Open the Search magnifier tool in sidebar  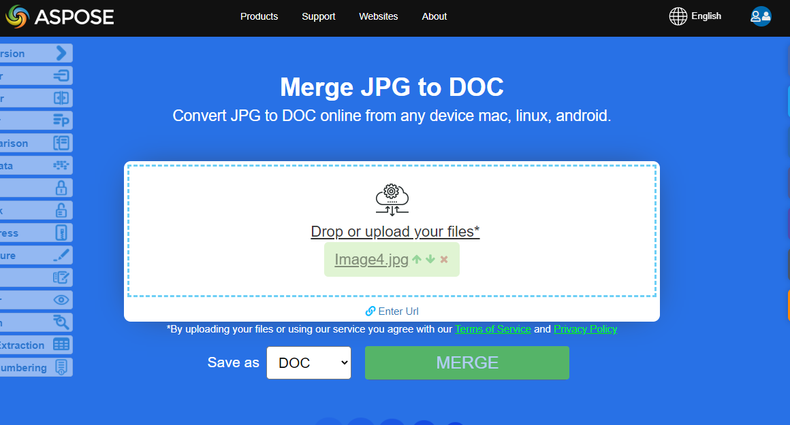(61, 322)
